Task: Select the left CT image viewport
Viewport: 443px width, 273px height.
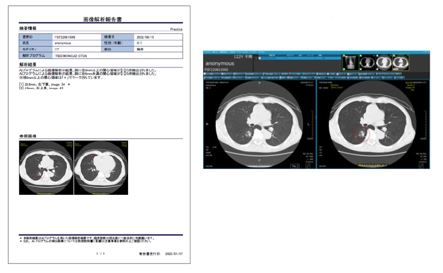Action: [259, 123]
